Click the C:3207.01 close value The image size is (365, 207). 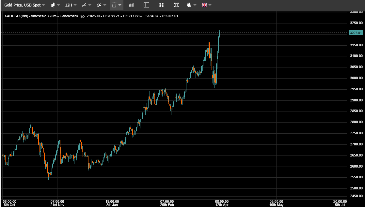pyautogui.click(x=170, y=16)
